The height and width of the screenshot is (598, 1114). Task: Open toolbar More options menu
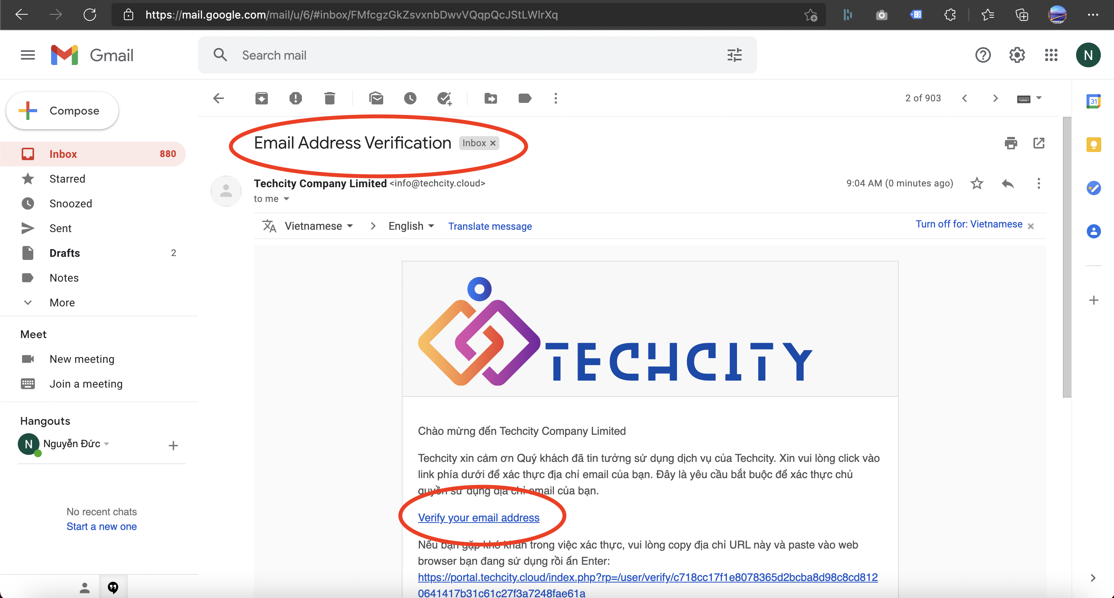coord(556,98)
